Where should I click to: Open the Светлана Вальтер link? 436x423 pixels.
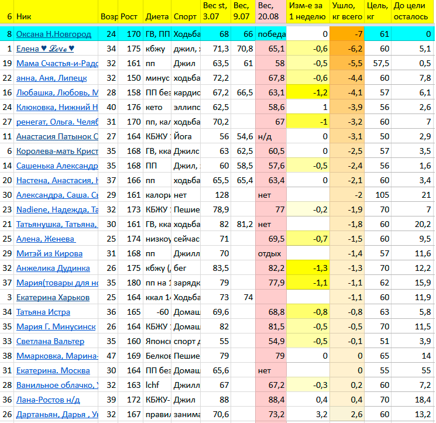point(50,342)
